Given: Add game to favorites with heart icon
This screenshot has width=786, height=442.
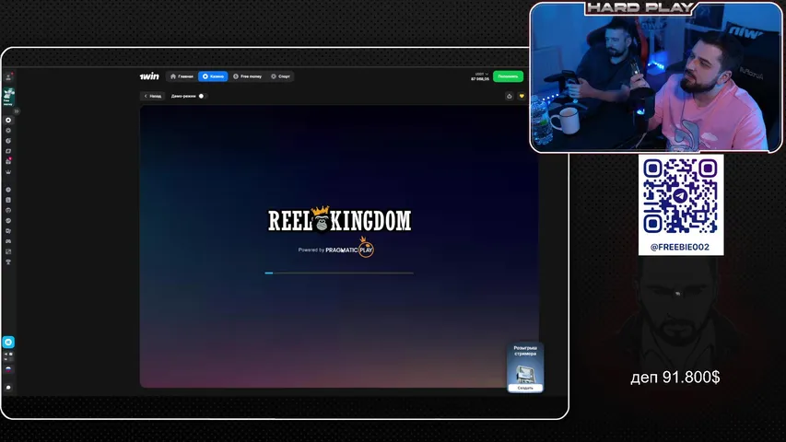Looking at the screenshot, I should [522, 96].
